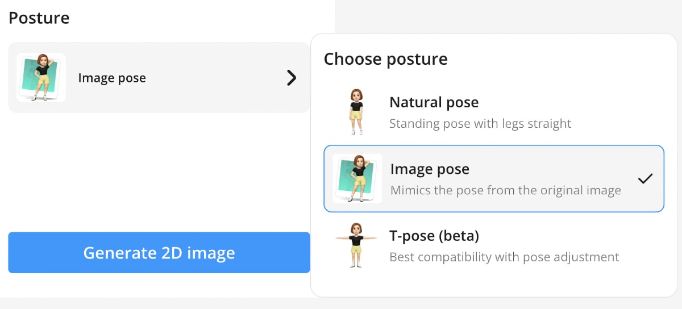682x309 pixels.
Task: Open the Posture selector via Image pose label
Action: (x=112, y=78)
